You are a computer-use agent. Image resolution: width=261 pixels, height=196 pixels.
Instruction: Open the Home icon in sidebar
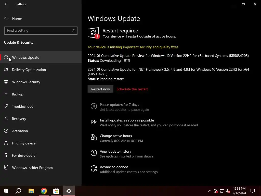click(6, 18)
